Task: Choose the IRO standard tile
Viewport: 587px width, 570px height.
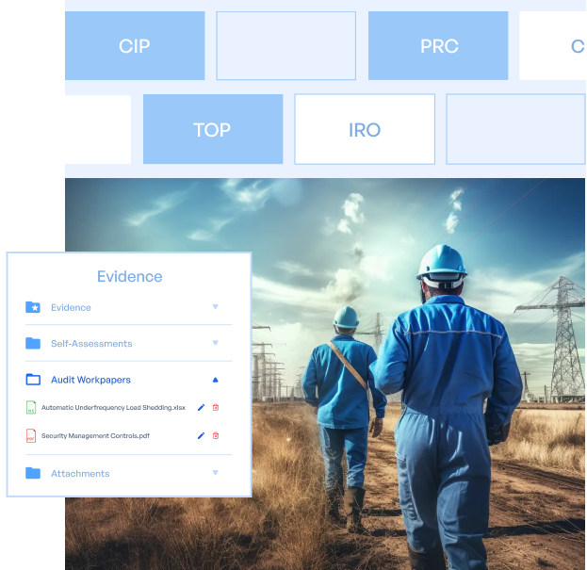Action: [365, 129]
